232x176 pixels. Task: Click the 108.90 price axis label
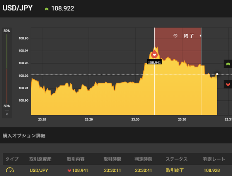click(24, 100)
